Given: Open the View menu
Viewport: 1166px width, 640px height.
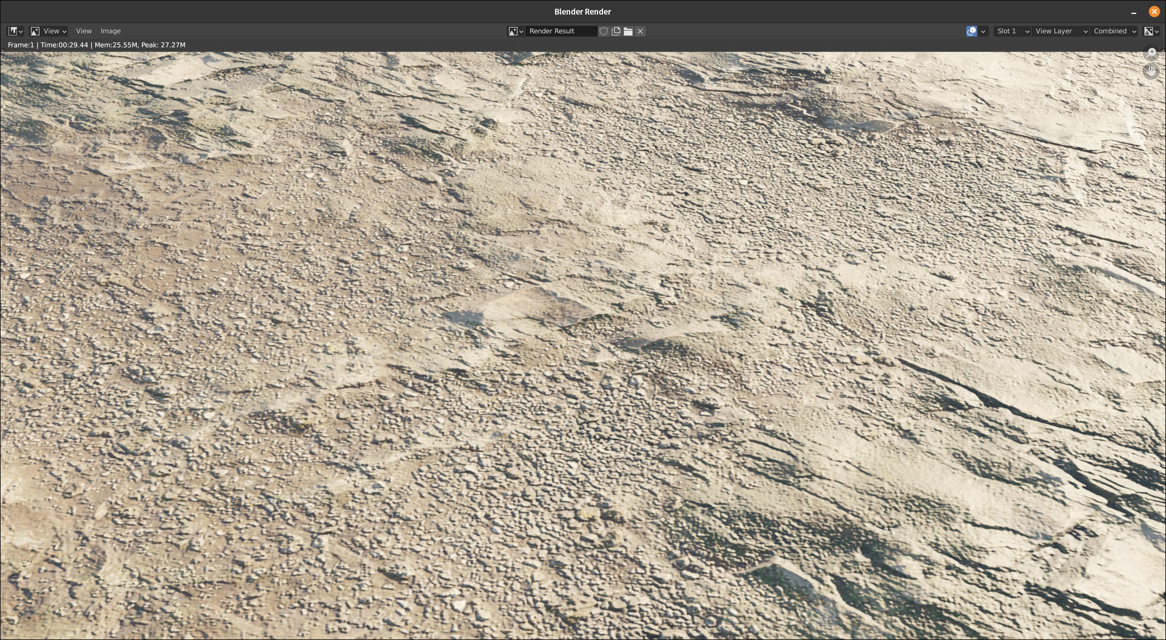Looking at the screenshot, I should pyautogui.click(x=84, y=31).
